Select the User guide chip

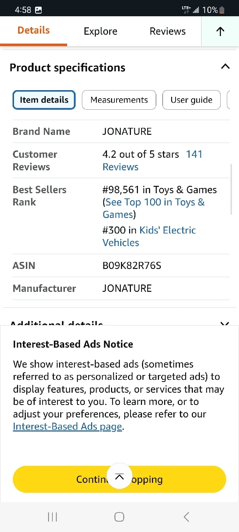coord(191,100)
